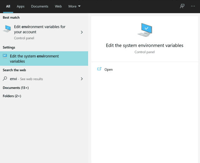Click preview title Edit the system environment variables

(144, 45)
